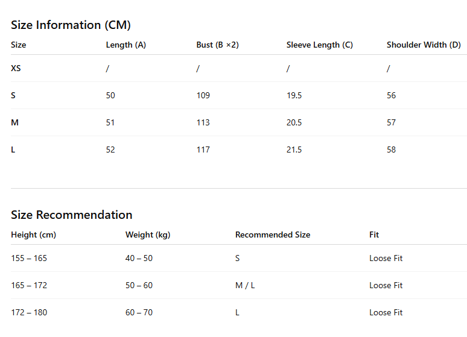Select the 20.5 sleeve length value

point(294,122)
